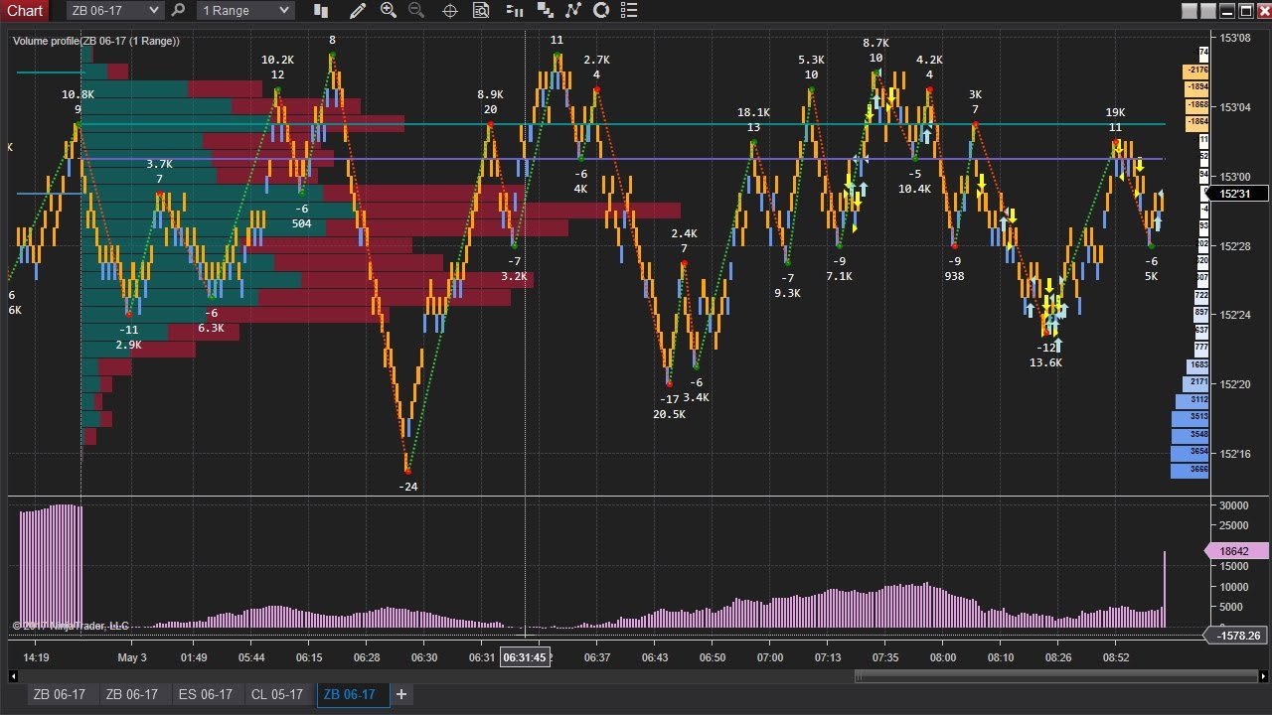Screen dimensions: 1272x715
Task: Open the bar style chooser icon
Action: click(321, 10)
